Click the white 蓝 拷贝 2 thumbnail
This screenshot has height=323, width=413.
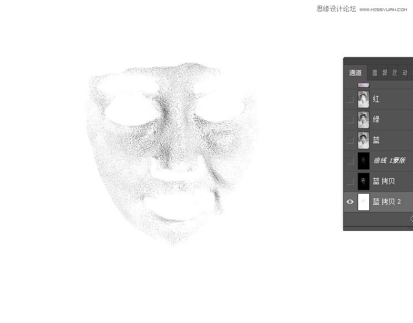pyautogui.click(x=364, y=202)
